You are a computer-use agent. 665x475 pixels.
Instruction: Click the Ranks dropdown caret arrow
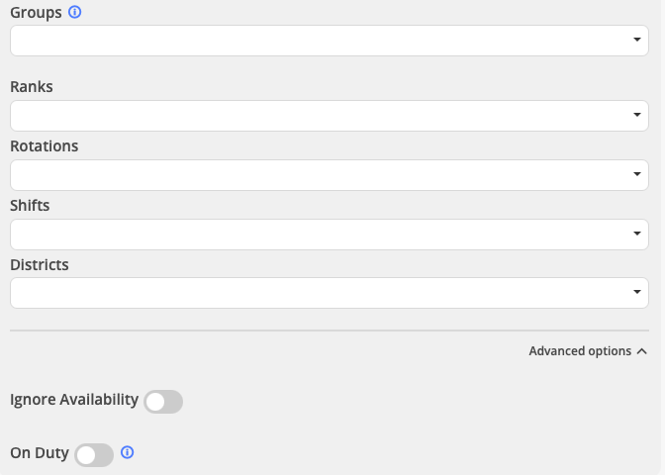coord(637,116)
